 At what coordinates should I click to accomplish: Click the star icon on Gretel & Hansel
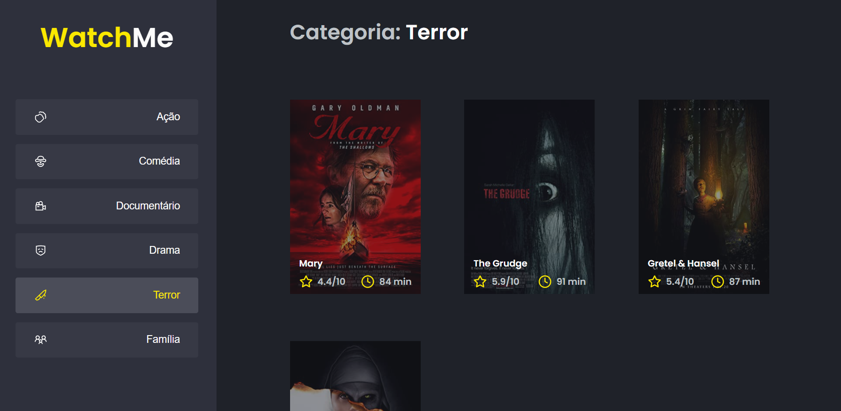(655, 282)
